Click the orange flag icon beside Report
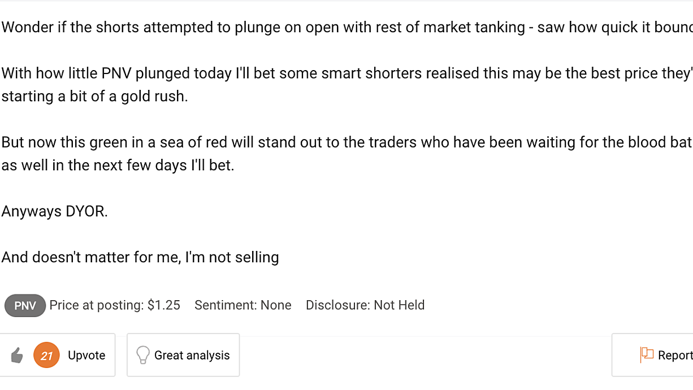This screenshot has height=390, width=693. (x=647, y=354)
